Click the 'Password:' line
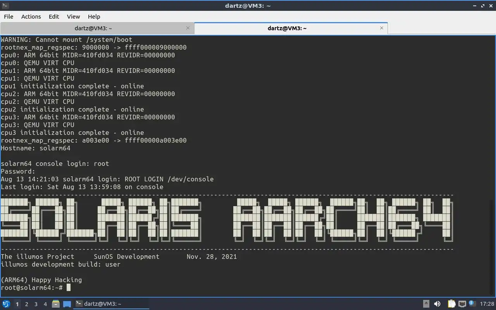This screenshot has height=310, width=496. 18,171
